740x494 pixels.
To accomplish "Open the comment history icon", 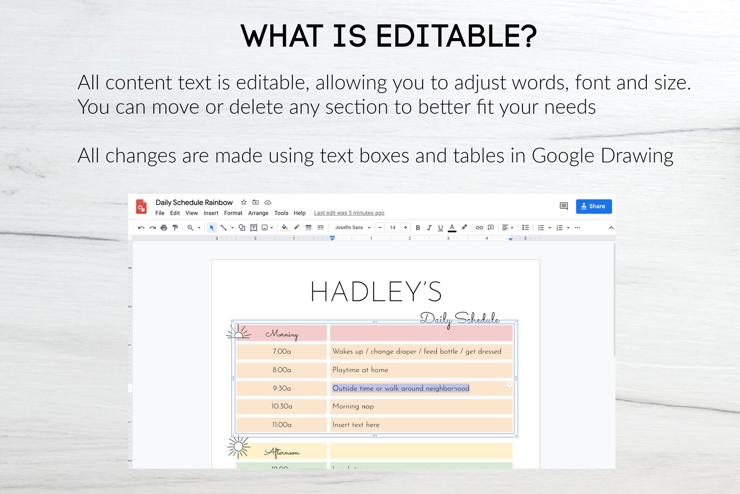I will pyautogui.click(x=563, y=206).
